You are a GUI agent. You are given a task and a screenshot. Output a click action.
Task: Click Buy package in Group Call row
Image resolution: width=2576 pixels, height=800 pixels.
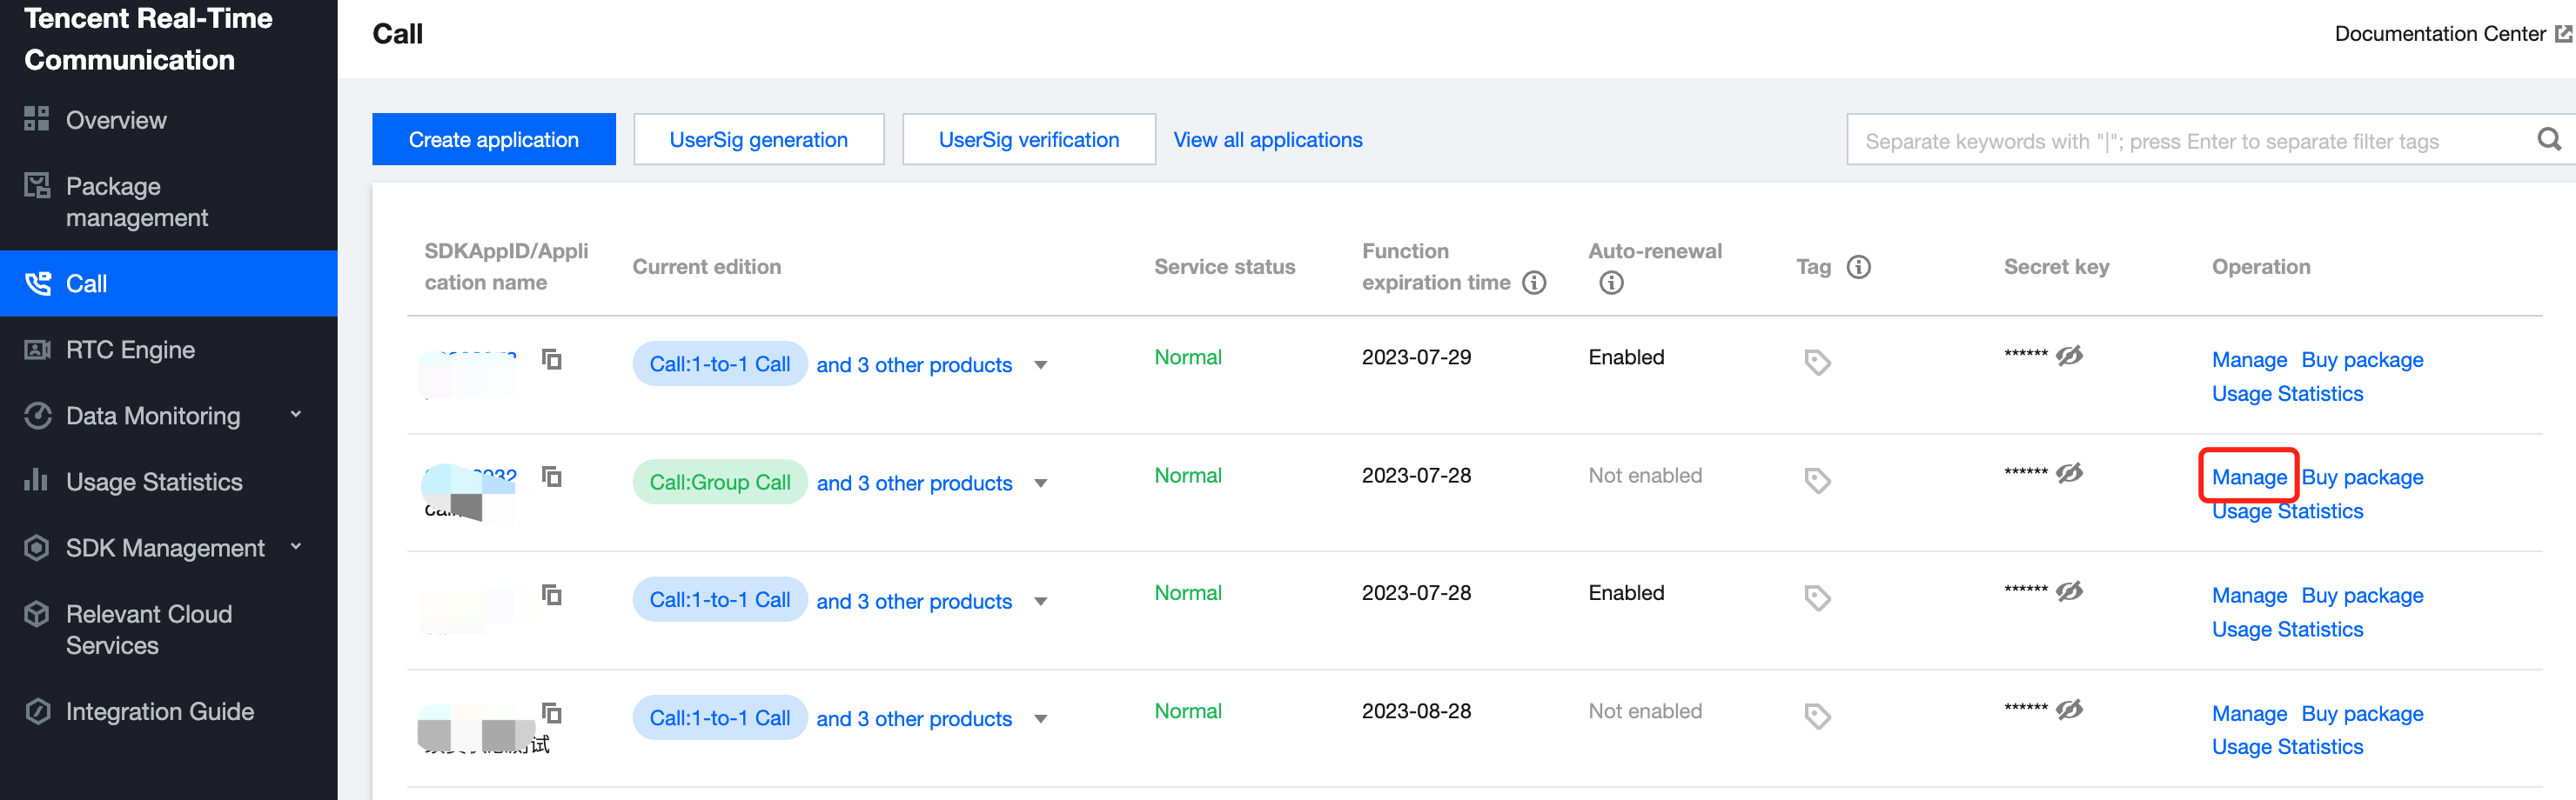pos(2362,477)
